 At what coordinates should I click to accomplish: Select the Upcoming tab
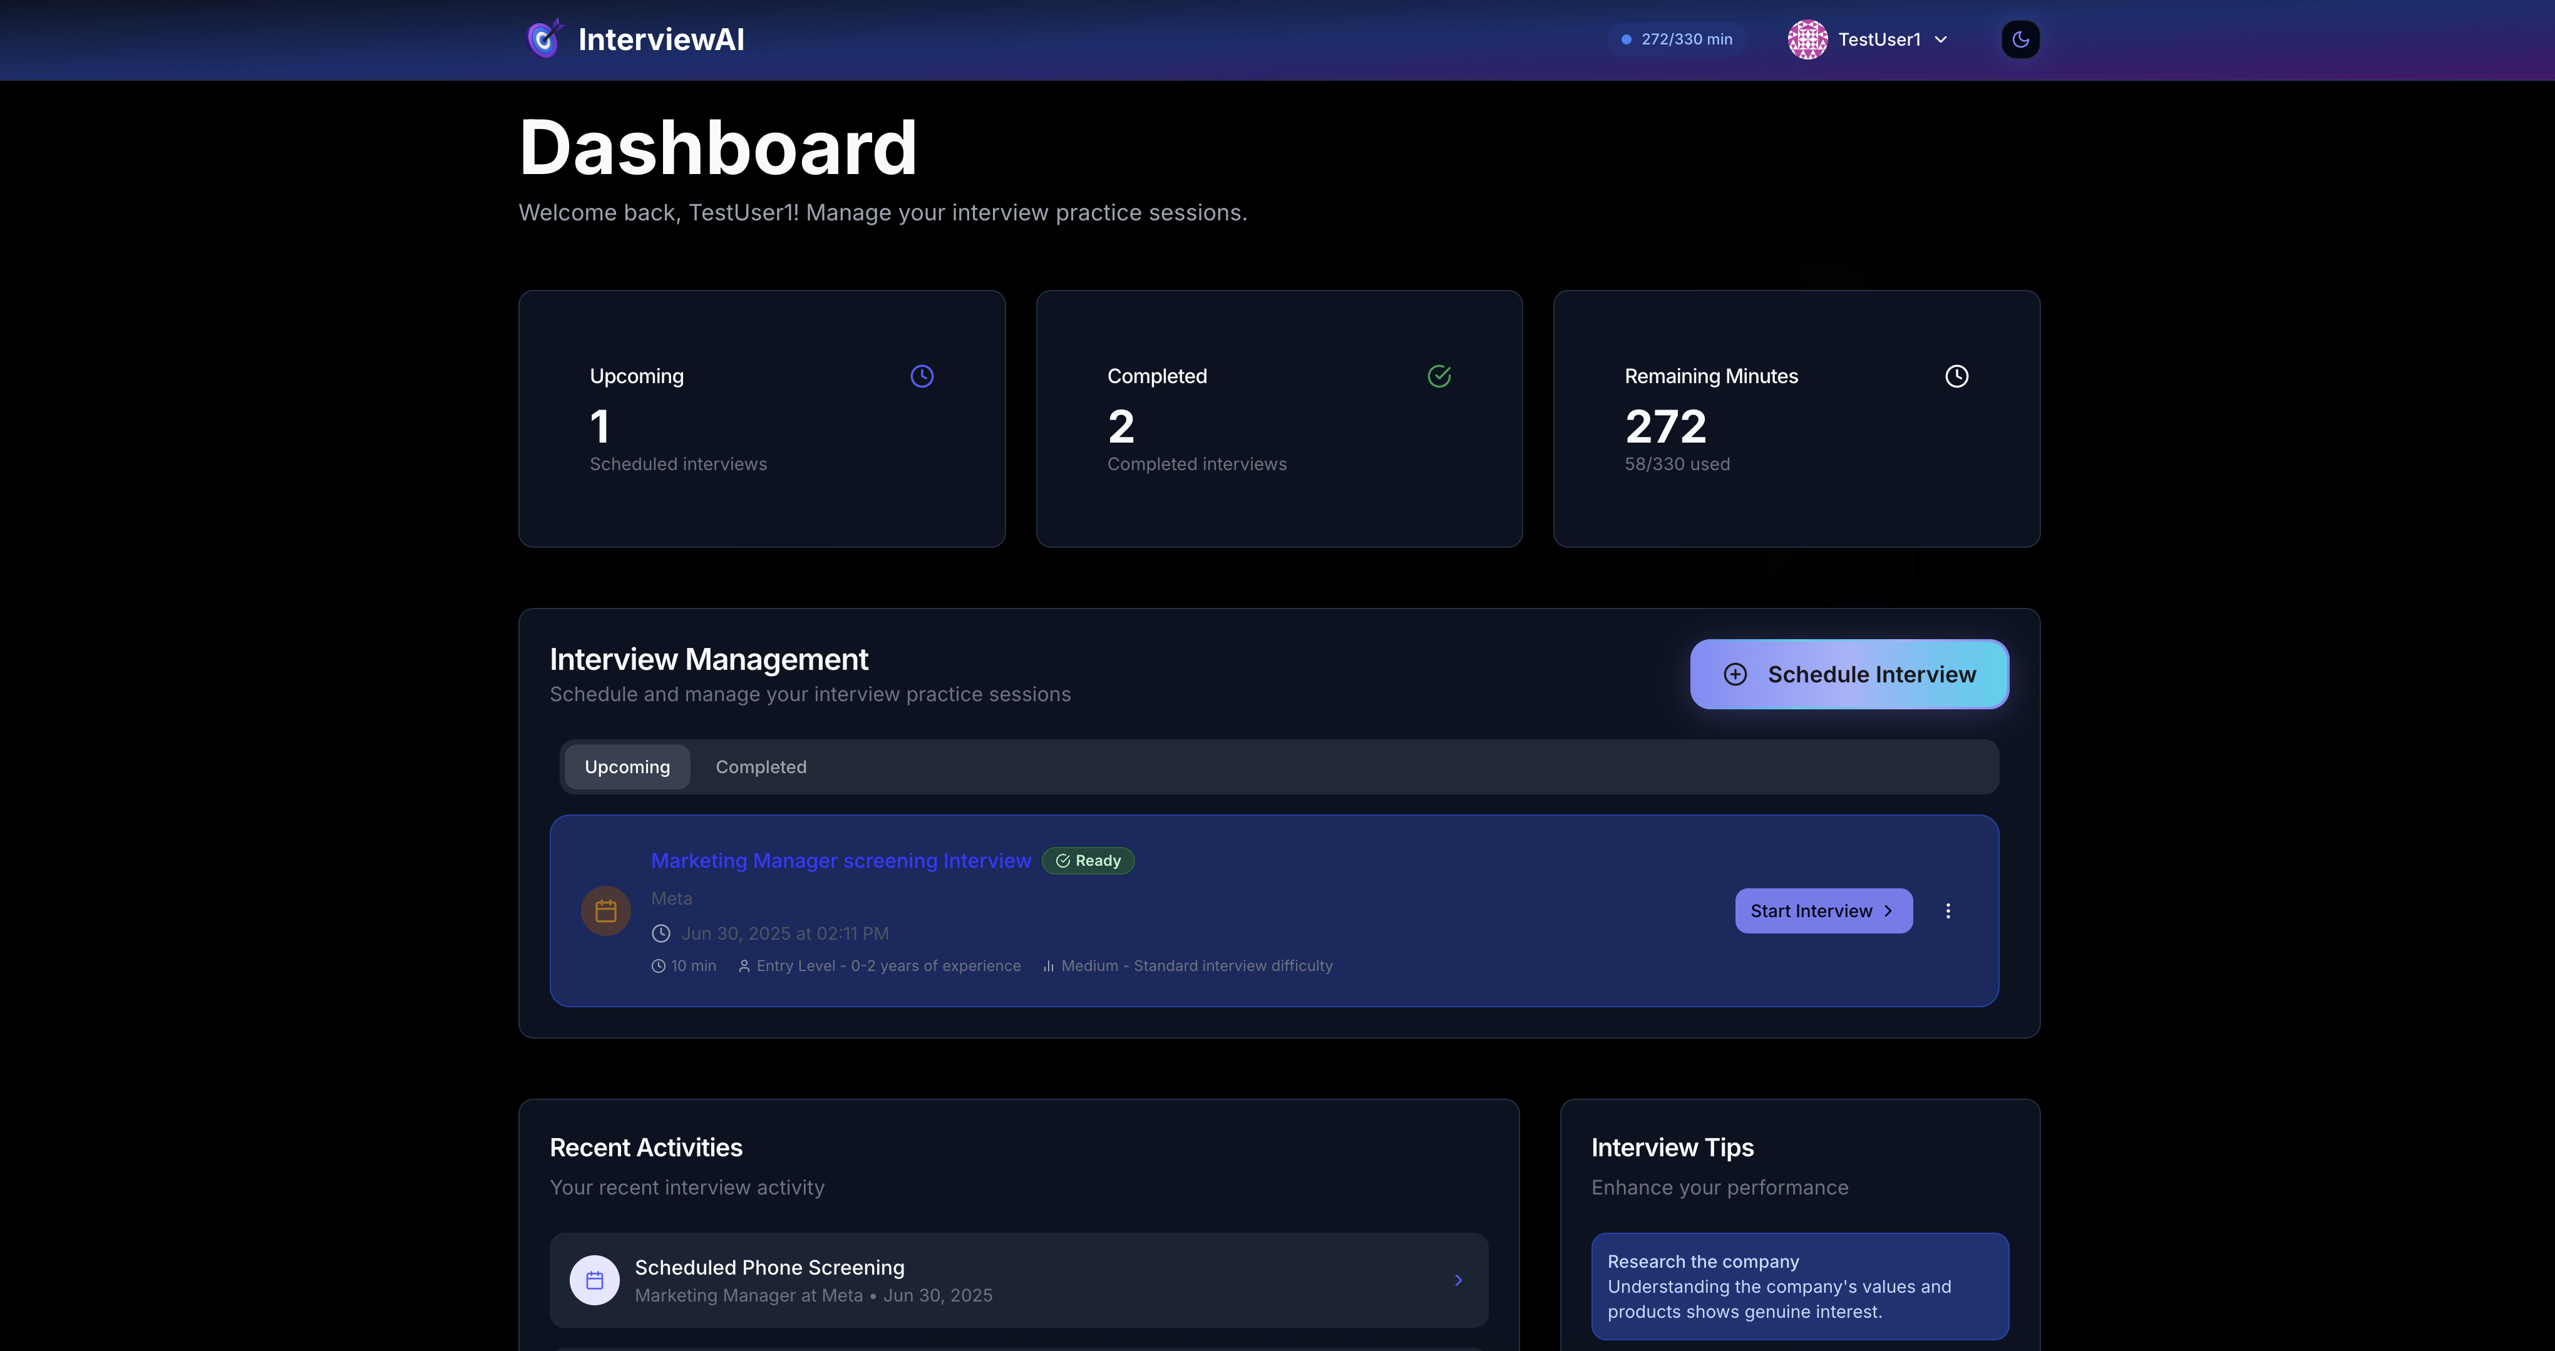pyautogui.click(x=627, y=767)
